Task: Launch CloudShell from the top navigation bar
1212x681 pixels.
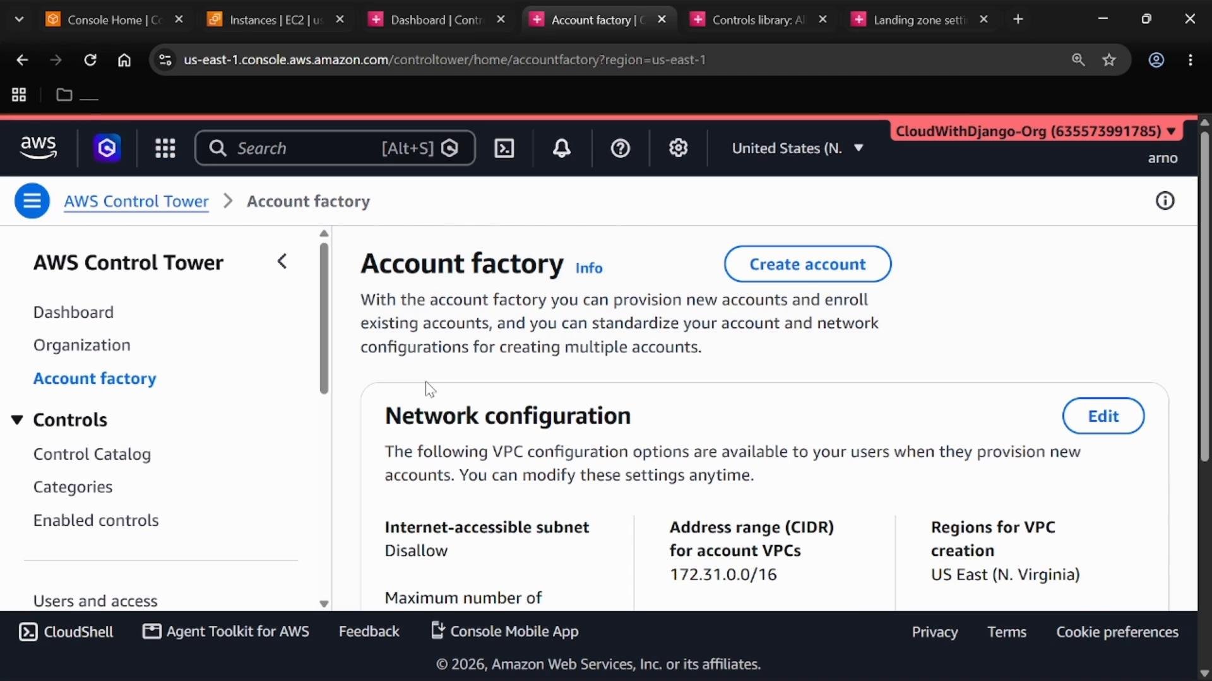Action: click(504, 148)
